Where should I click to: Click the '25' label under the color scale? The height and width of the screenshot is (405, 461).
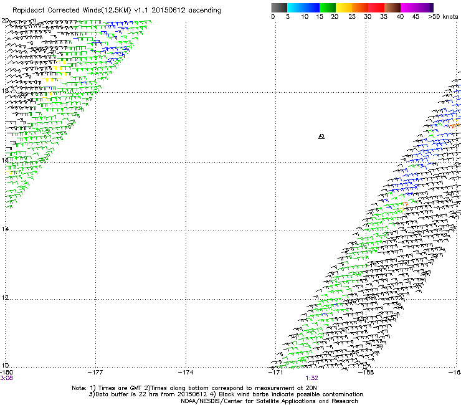point(352,17)
